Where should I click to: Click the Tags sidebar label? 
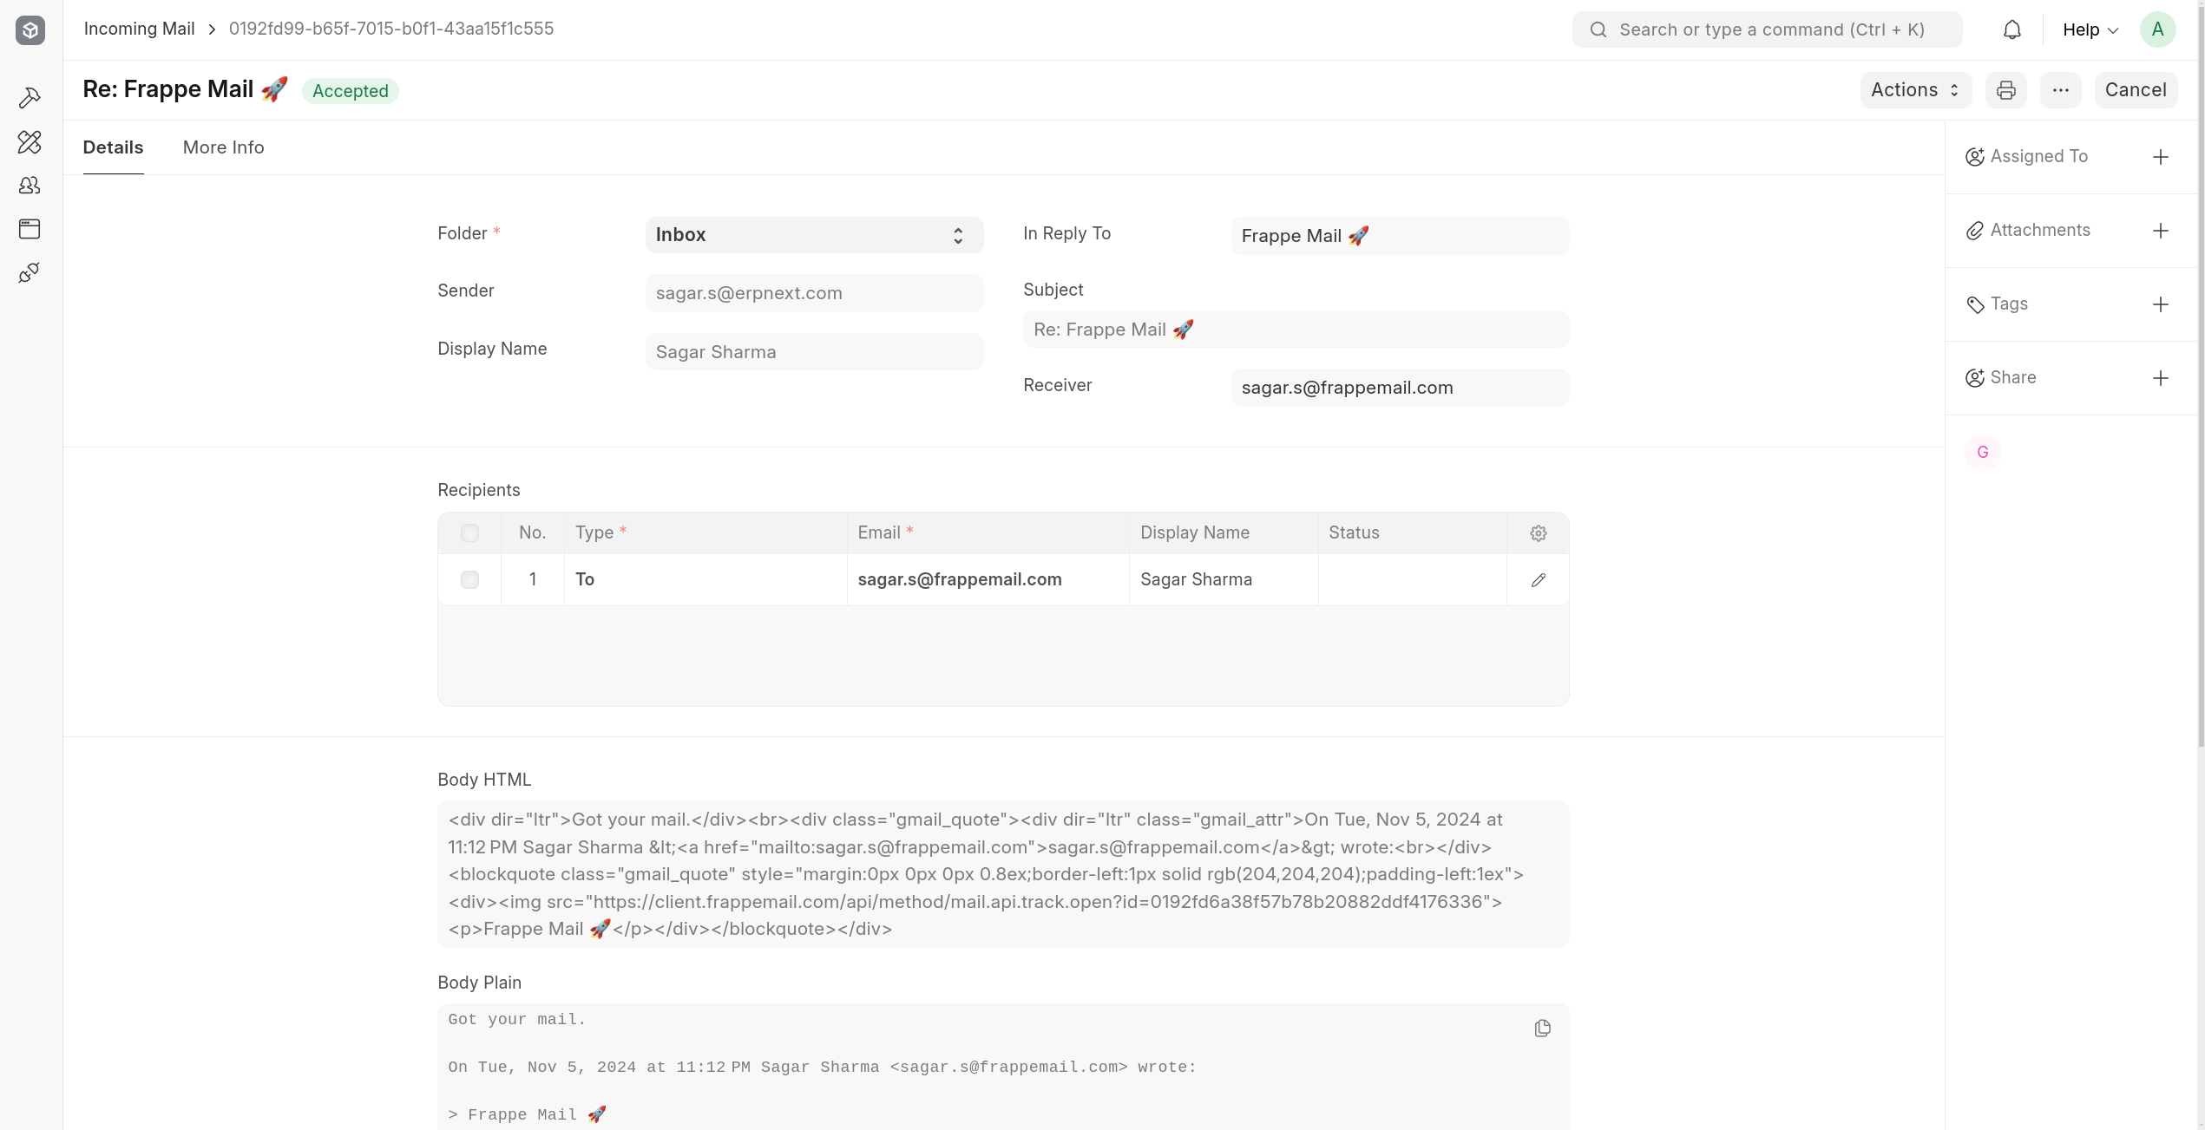2008,304
